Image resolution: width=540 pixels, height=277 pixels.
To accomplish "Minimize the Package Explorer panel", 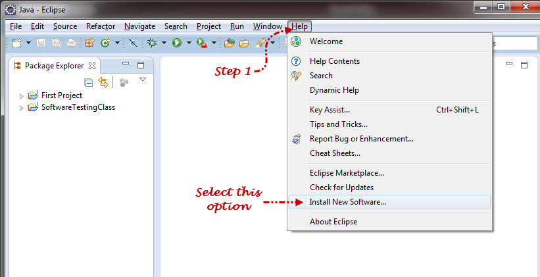I will [x=126, y=63].
